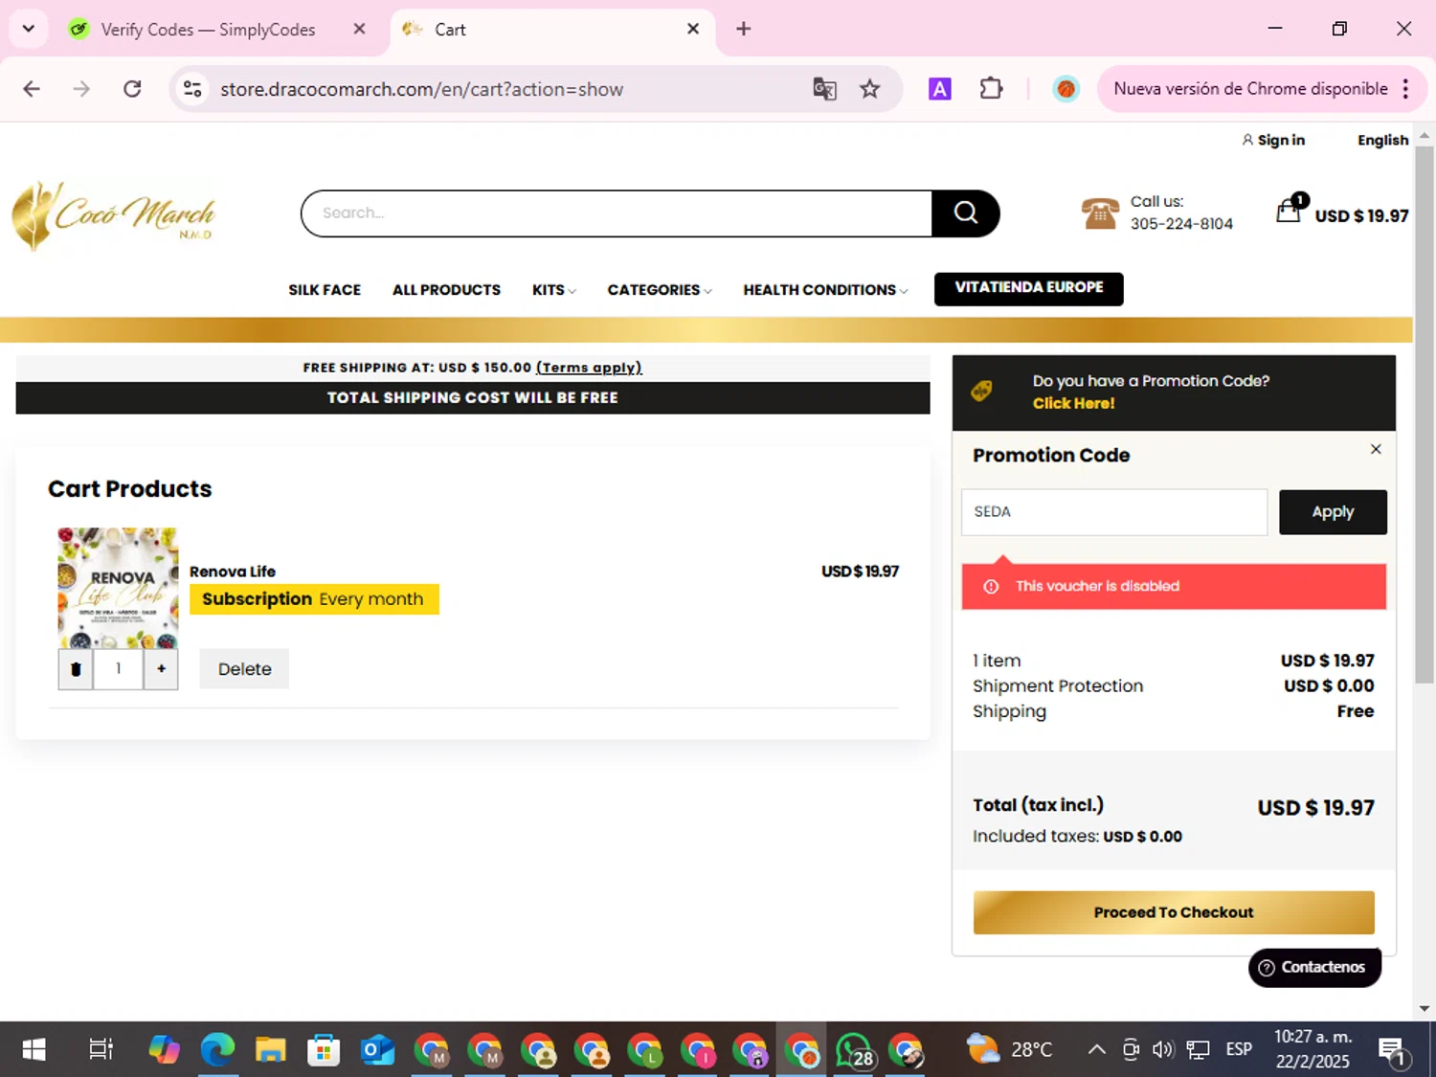Delete the Renova Life item
This screenshot has width=1436, height=1077.
click(244, 669)
